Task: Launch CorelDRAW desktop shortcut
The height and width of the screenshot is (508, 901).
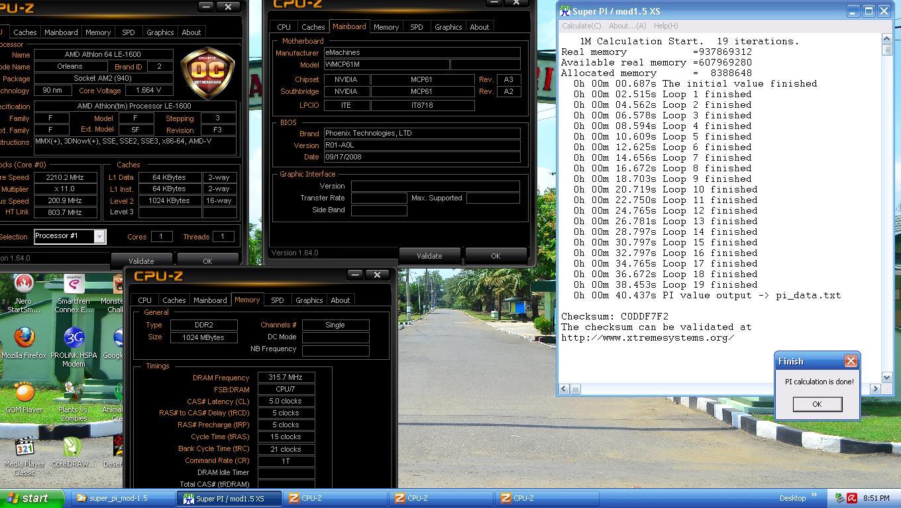Action: 74,451
